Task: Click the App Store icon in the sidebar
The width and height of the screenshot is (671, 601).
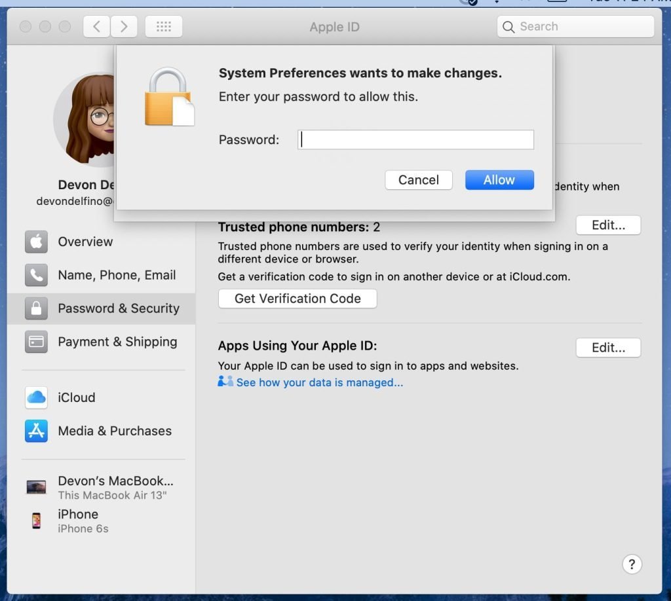Action: click(37, 431)
